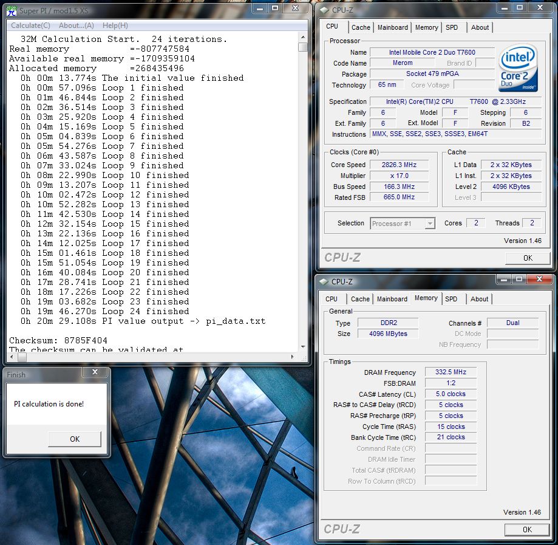The image size is (558, 545).
Task: Click Bus Speed value 166.3 MHz
Action: tap(399, 187)
